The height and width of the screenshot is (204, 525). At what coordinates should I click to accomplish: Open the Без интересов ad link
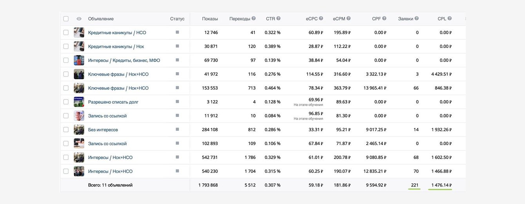tap(103, 129)
